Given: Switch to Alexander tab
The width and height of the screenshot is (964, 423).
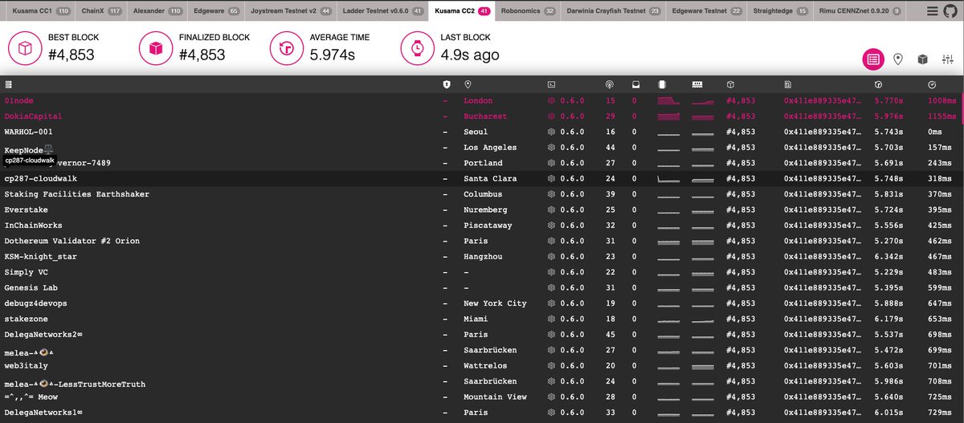Looking at the screenshot, I should point(158,12).
